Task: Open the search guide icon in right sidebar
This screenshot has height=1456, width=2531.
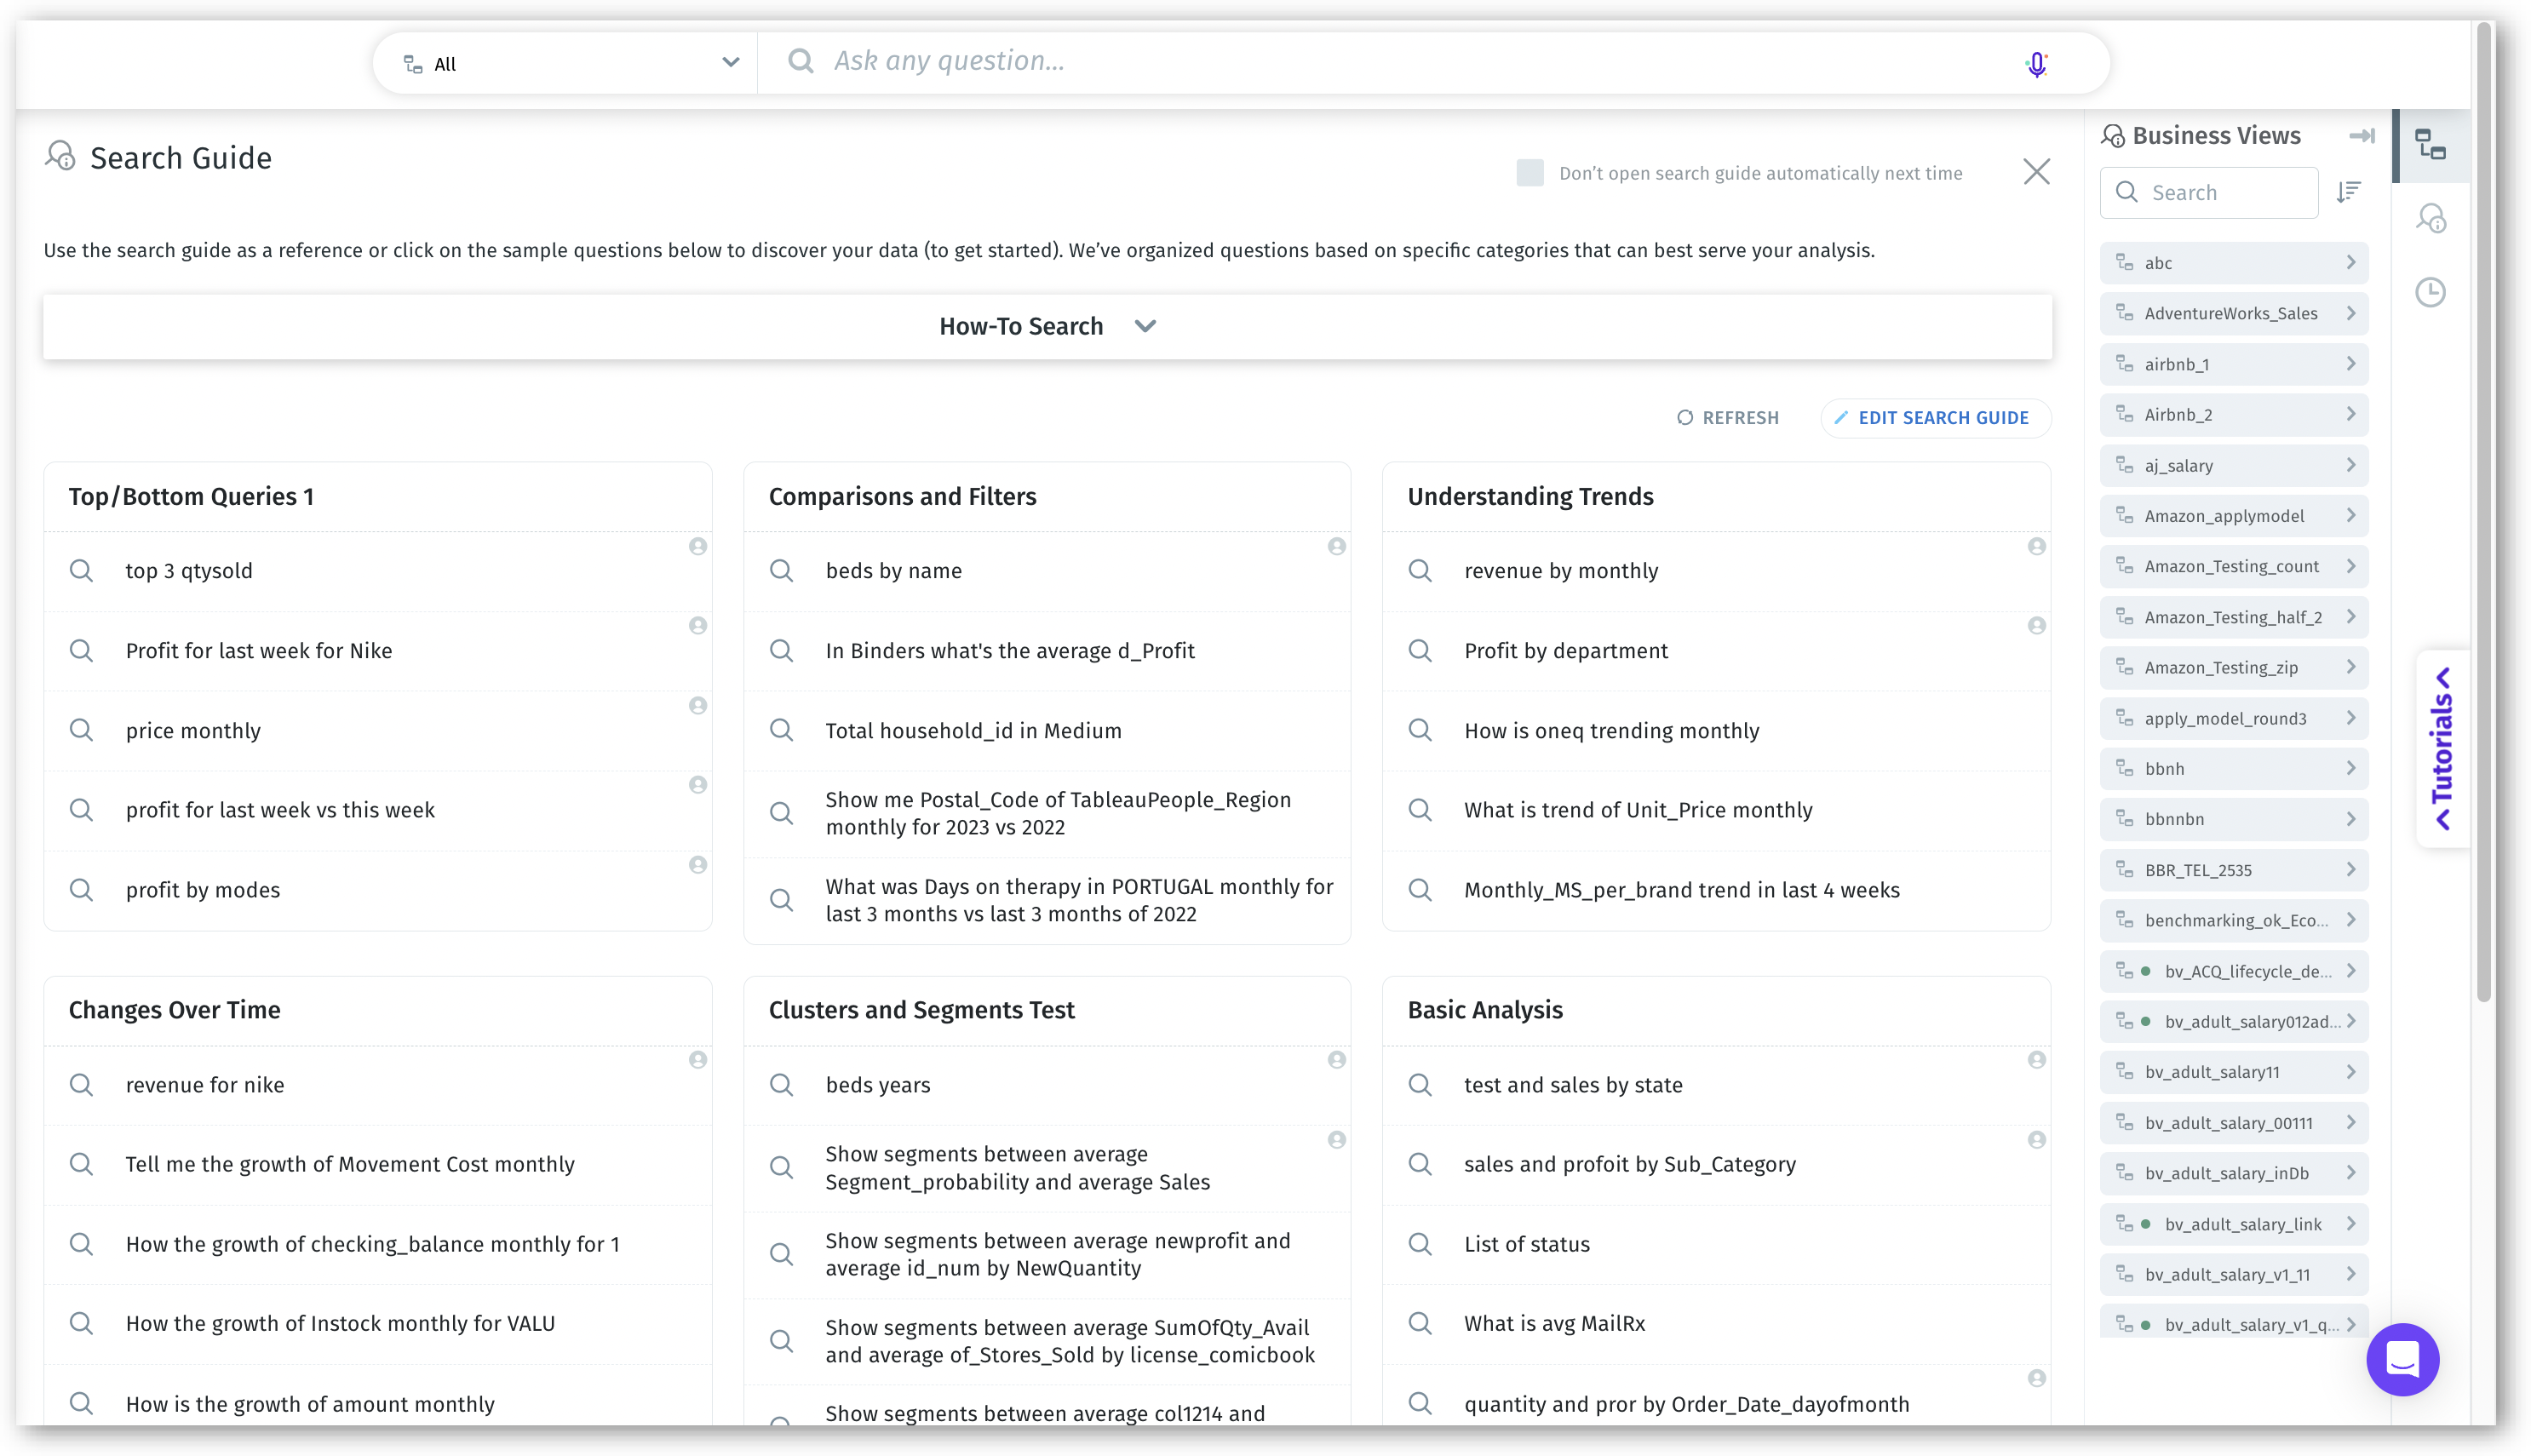Action: pyautogui.click(x=2430, y=218)
